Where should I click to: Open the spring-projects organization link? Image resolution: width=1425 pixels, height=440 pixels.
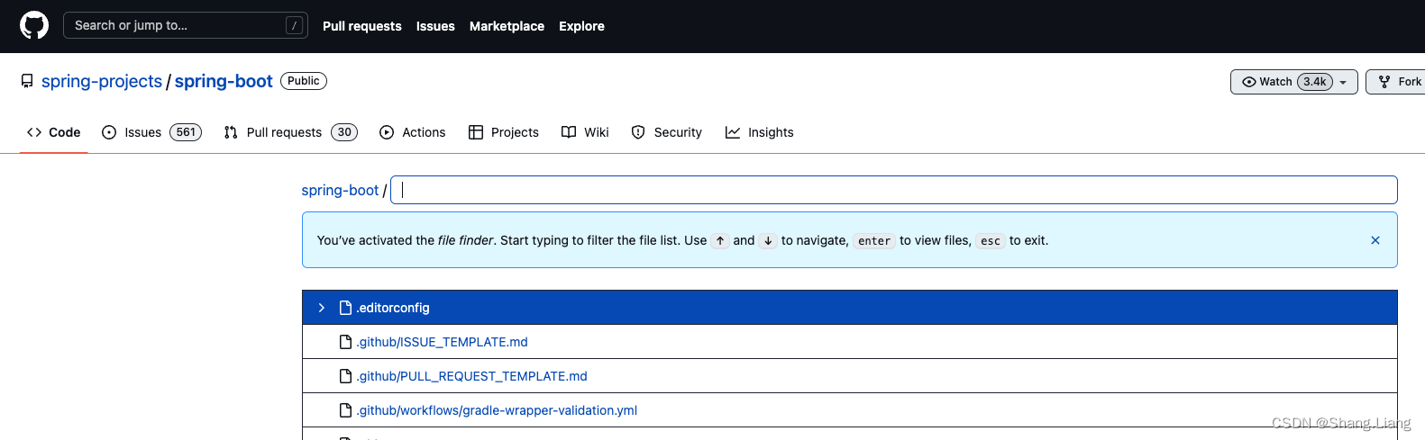(x=102, y=81)
